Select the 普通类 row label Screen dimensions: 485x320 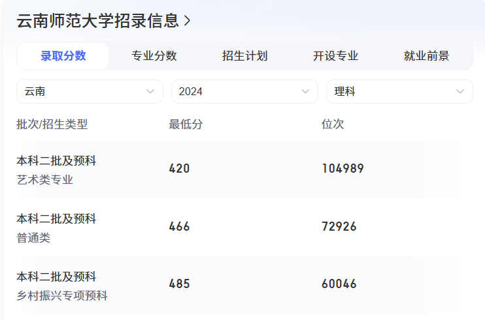pos(33,238)
